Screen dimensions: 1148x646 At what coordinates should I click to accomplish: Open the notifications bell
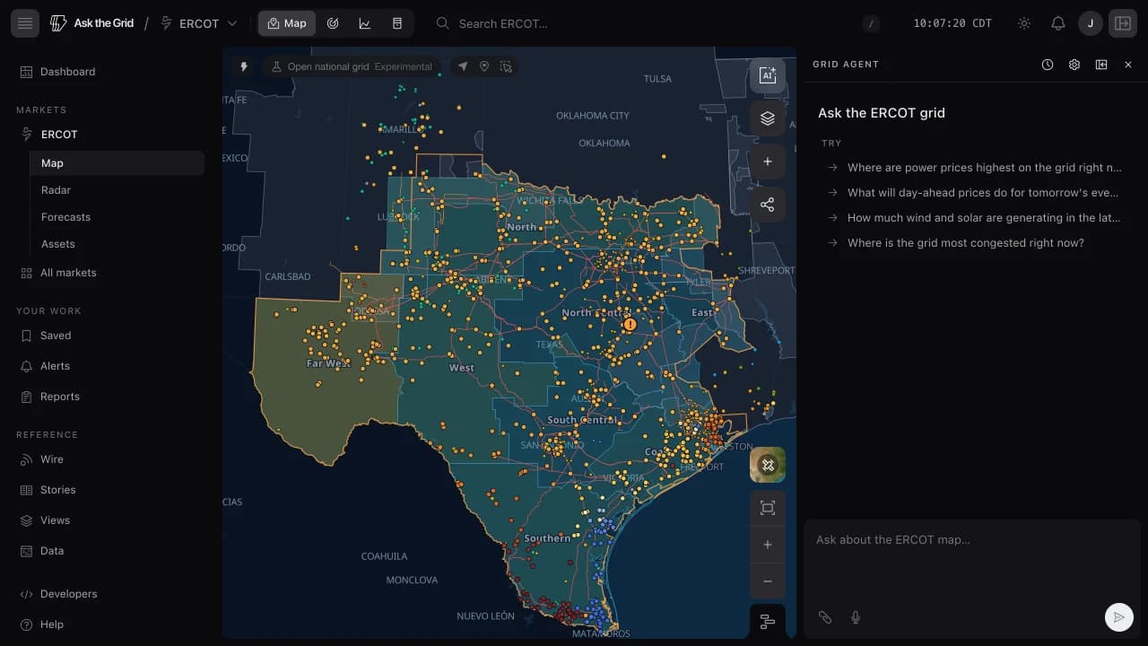pyautogui.click(x=1058, y=23)
